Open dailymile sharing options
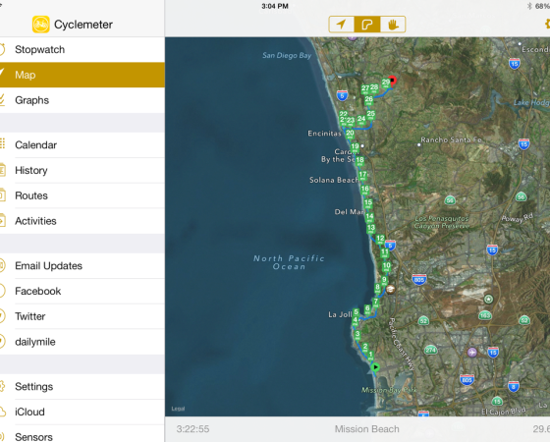 82,342
